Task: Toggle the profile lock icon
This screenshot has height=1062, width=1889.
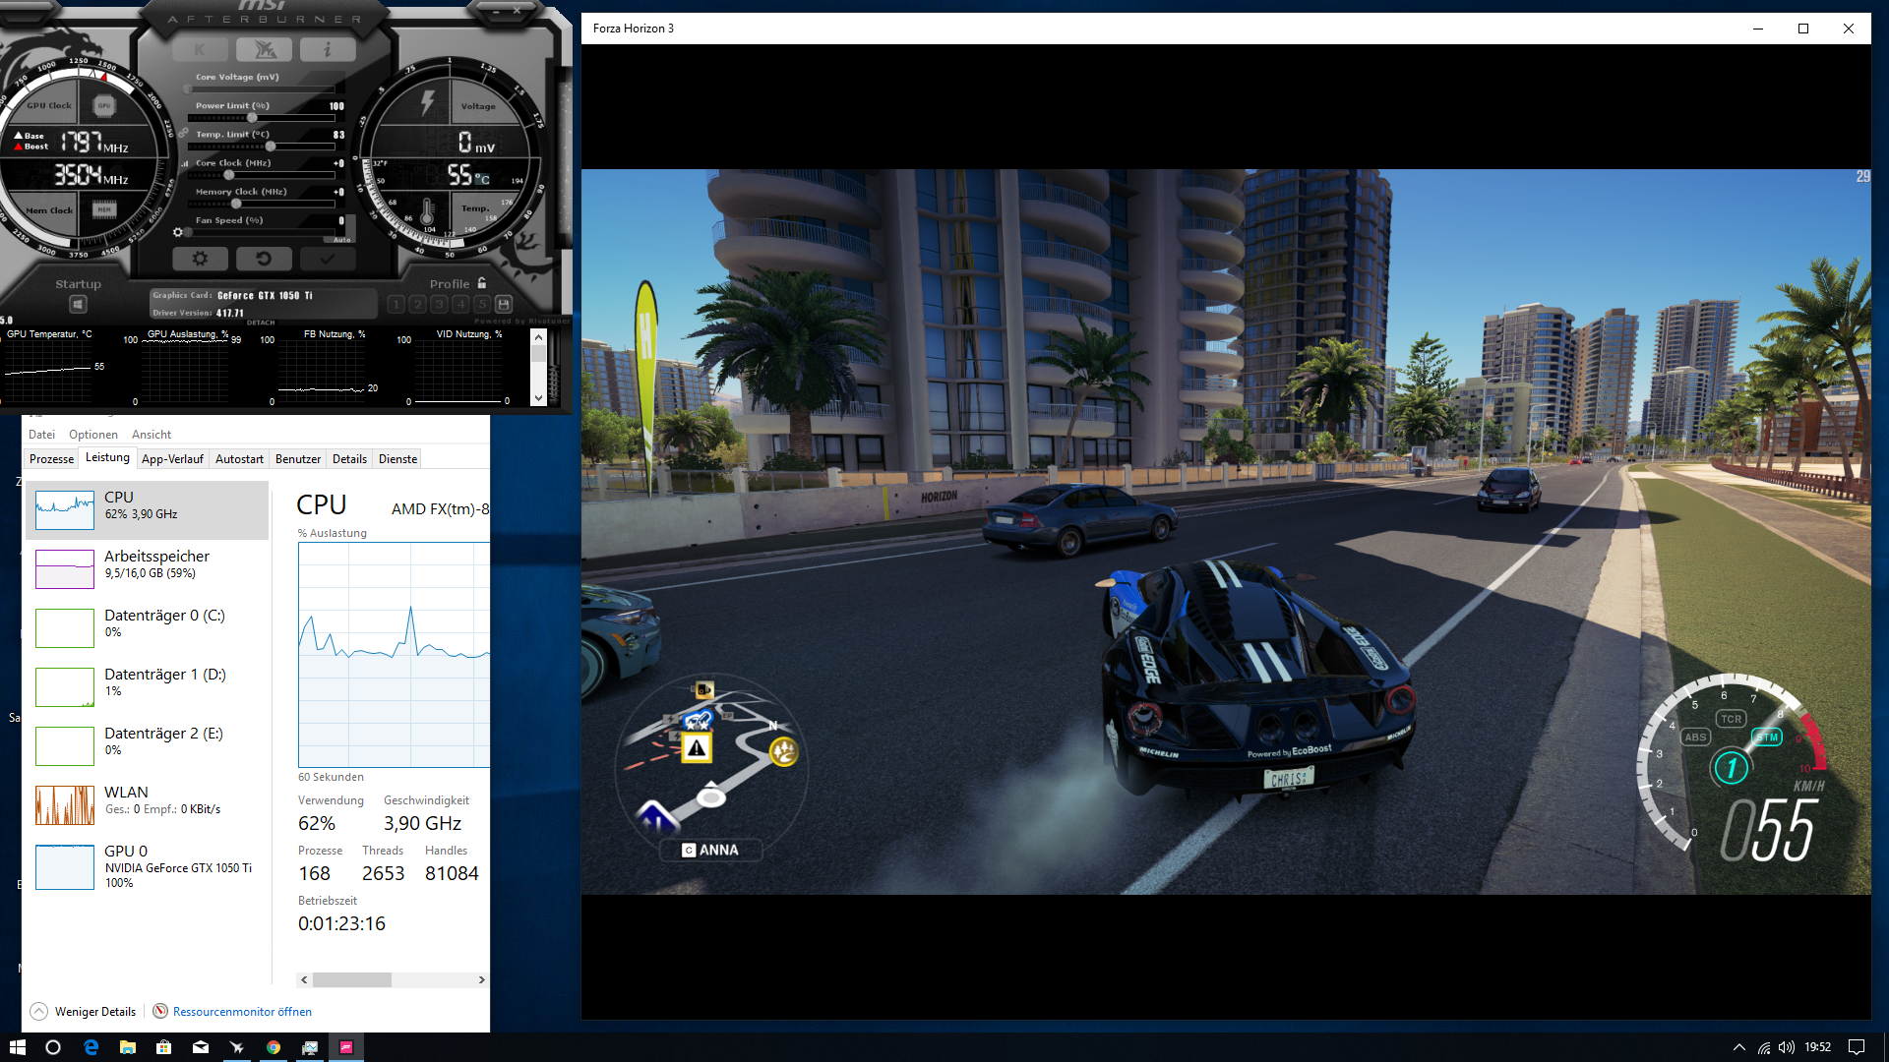Action: [x=482, y=283]
